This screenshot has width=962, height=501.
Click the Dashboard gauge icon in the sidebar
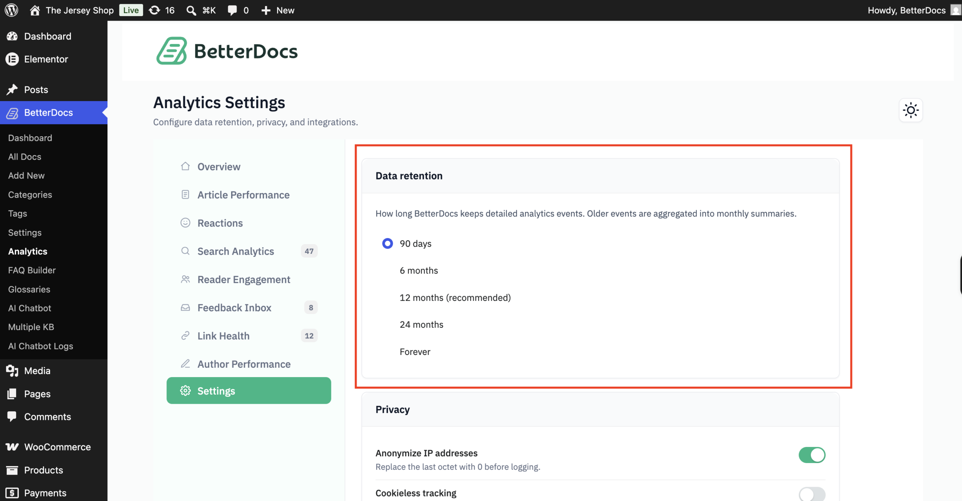(x=12, y=36)
